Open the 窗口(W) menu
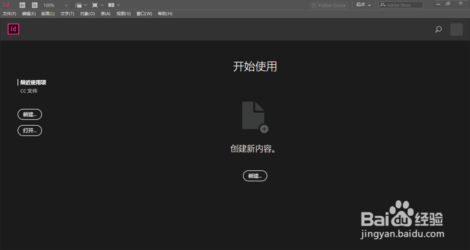470x250 pixels. 144,14
